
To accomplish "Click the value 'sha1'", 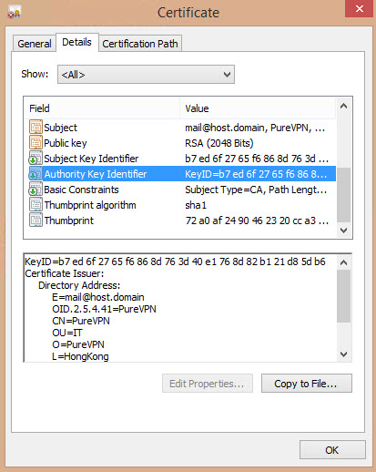I will click(x=196, y=205).
